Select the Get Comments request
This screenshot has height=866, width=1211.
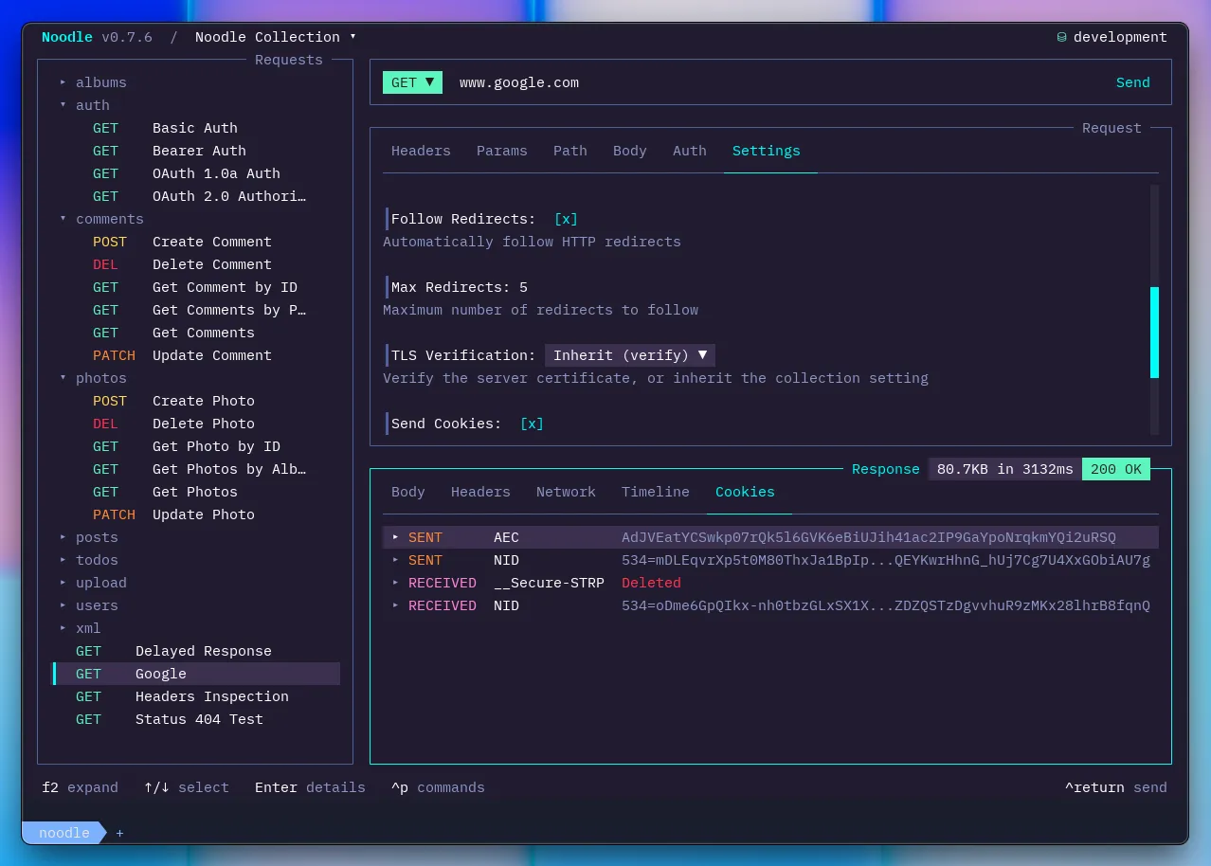195,333
